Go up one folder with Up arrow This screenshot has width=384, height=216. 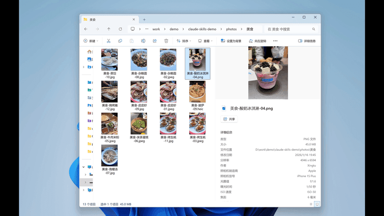109,29
